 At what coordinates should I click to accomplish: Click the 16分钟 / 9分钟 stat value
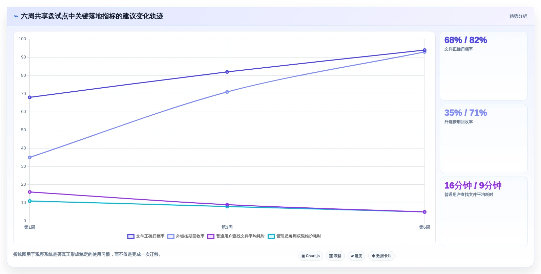point(473,186)
